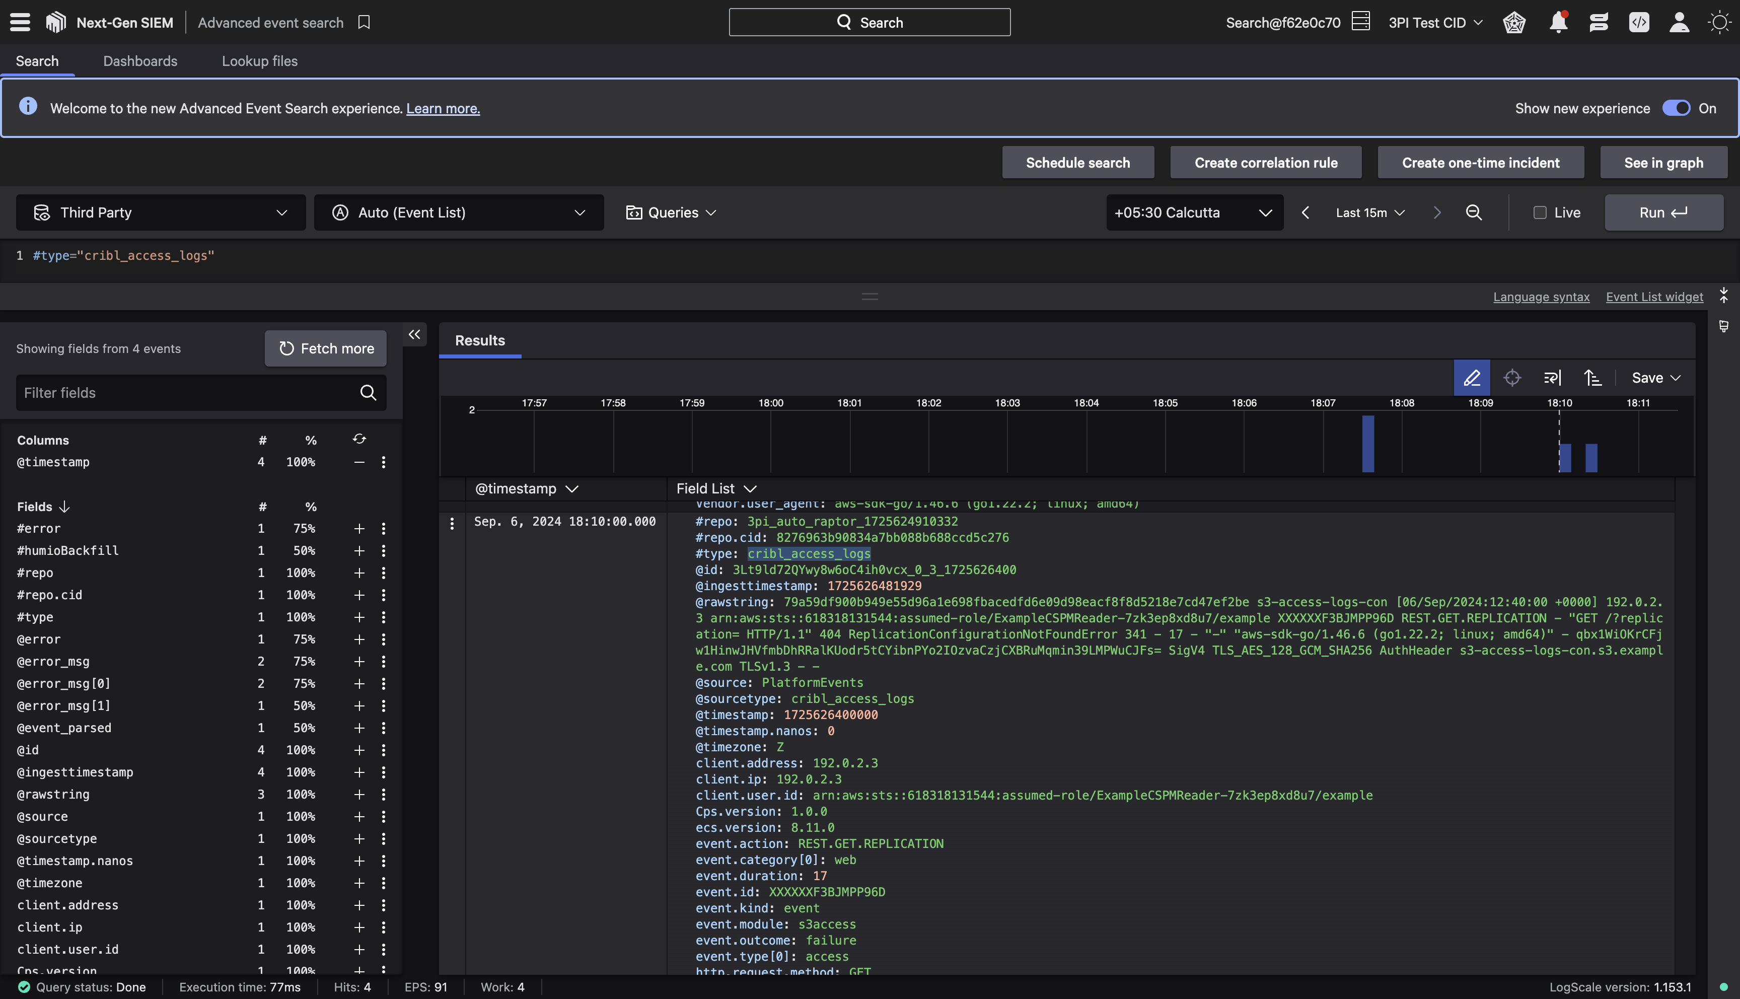Enable the Live checkbox
The image size is (1740, 999).
point(1540,212)
